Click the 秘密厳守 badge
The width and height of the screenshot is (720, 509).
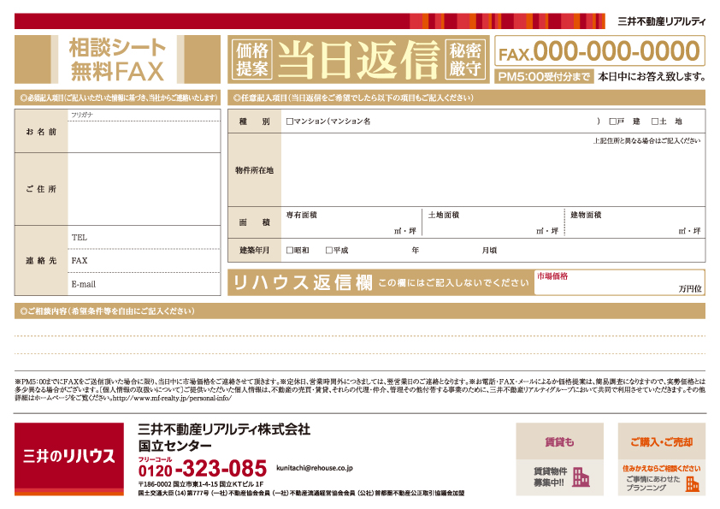(465, 60)
